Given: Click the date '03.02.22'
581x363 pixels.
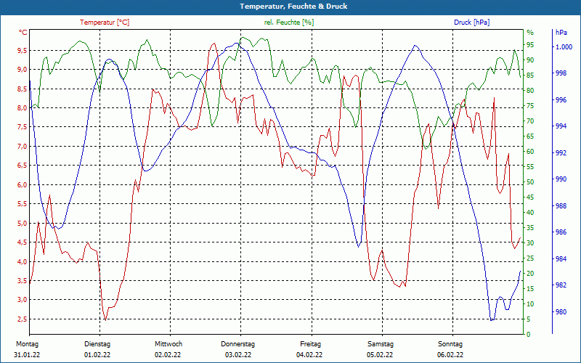Looking at the screenshot, I should click(x=238, y=355).
